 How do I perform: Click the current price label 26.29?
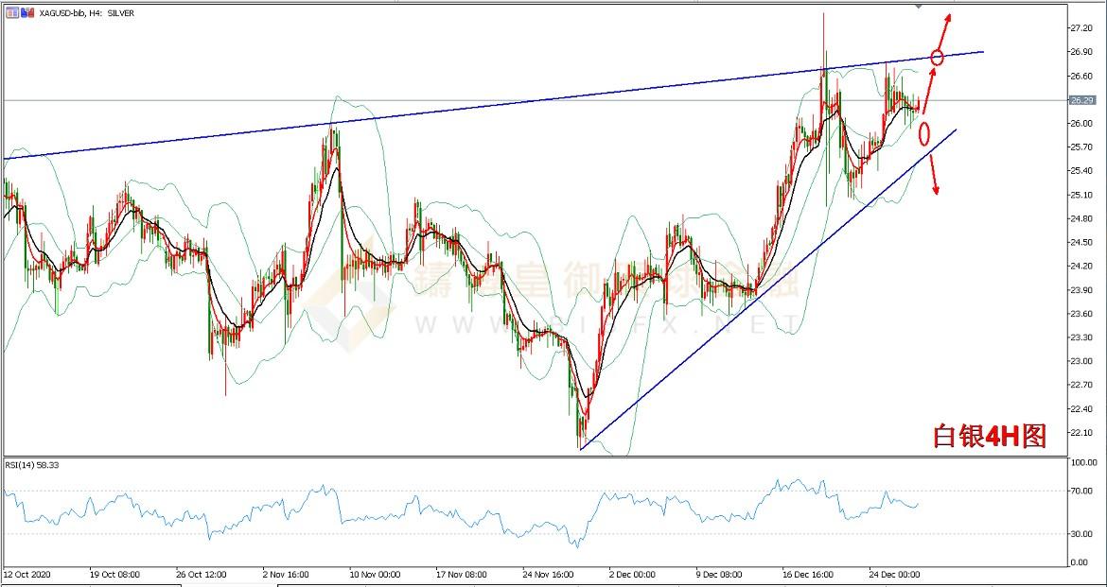tap(1081, 100)
